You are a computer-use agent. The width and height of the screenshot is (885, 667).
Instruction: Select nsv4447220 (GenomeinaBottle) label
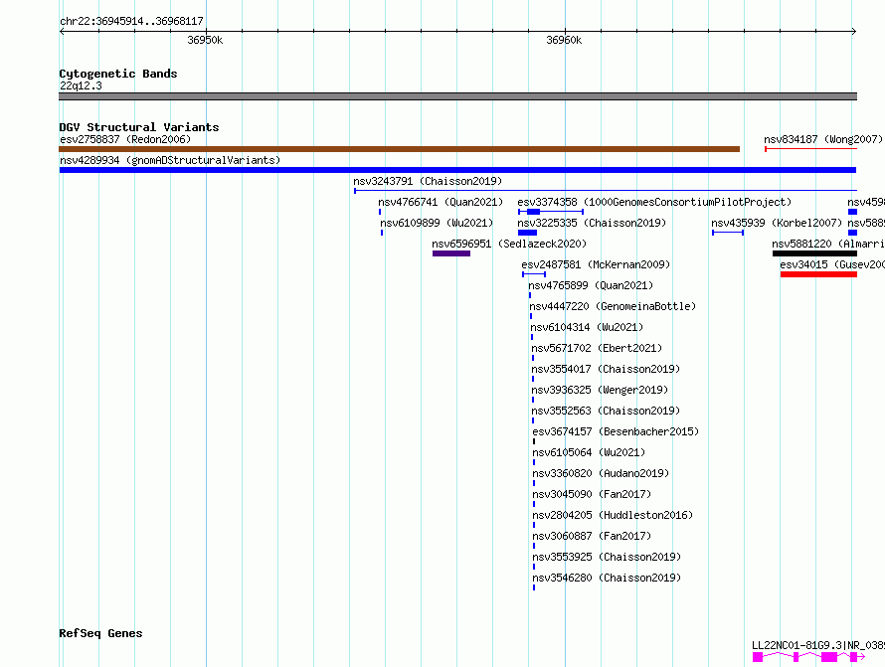(x=613, y=306)
